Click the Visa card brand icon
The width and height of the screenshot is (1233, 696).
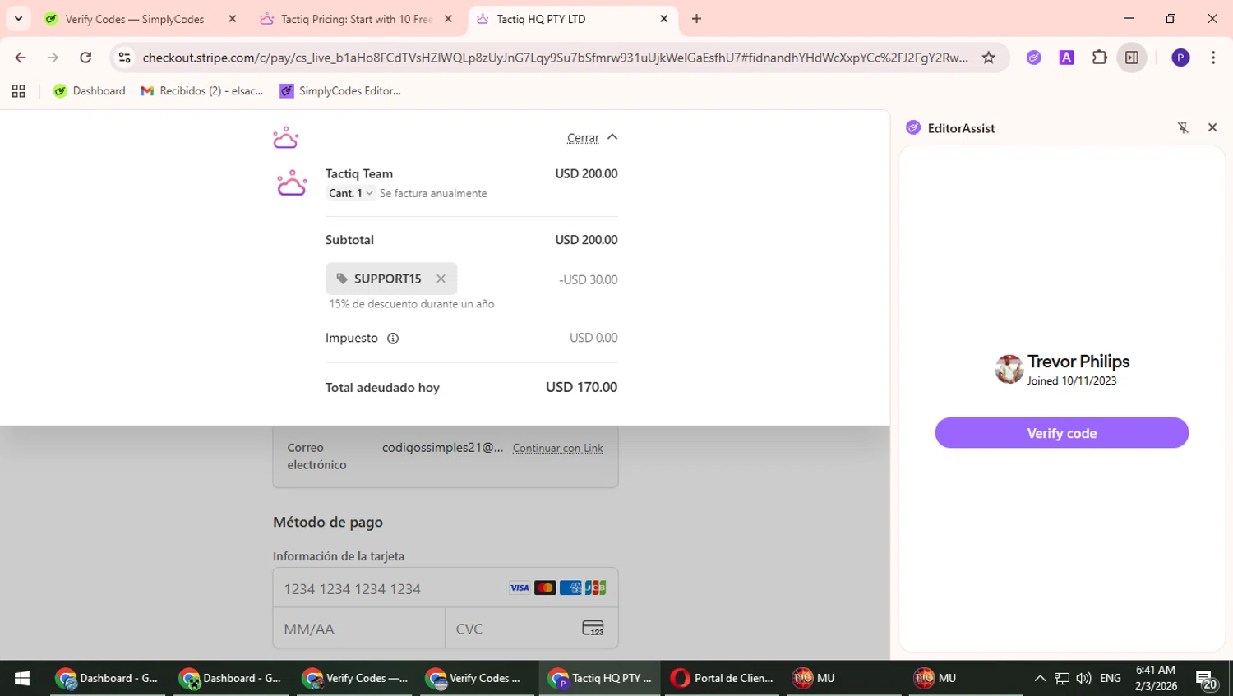click(520, 588)
